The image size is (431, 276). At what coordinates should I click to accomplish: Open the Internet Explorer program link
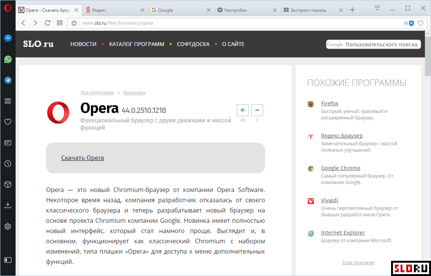[343, 233]
